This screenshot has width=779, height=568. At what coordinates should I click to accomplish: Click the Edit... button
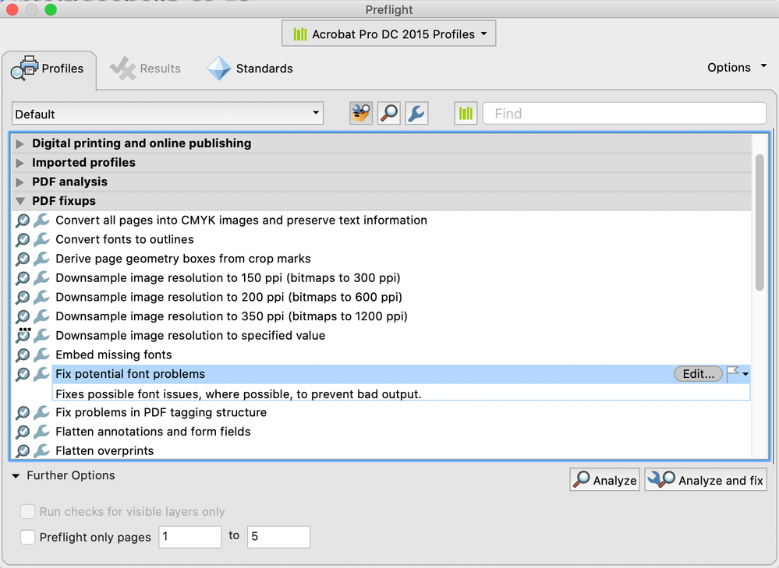tap(698, 374)
